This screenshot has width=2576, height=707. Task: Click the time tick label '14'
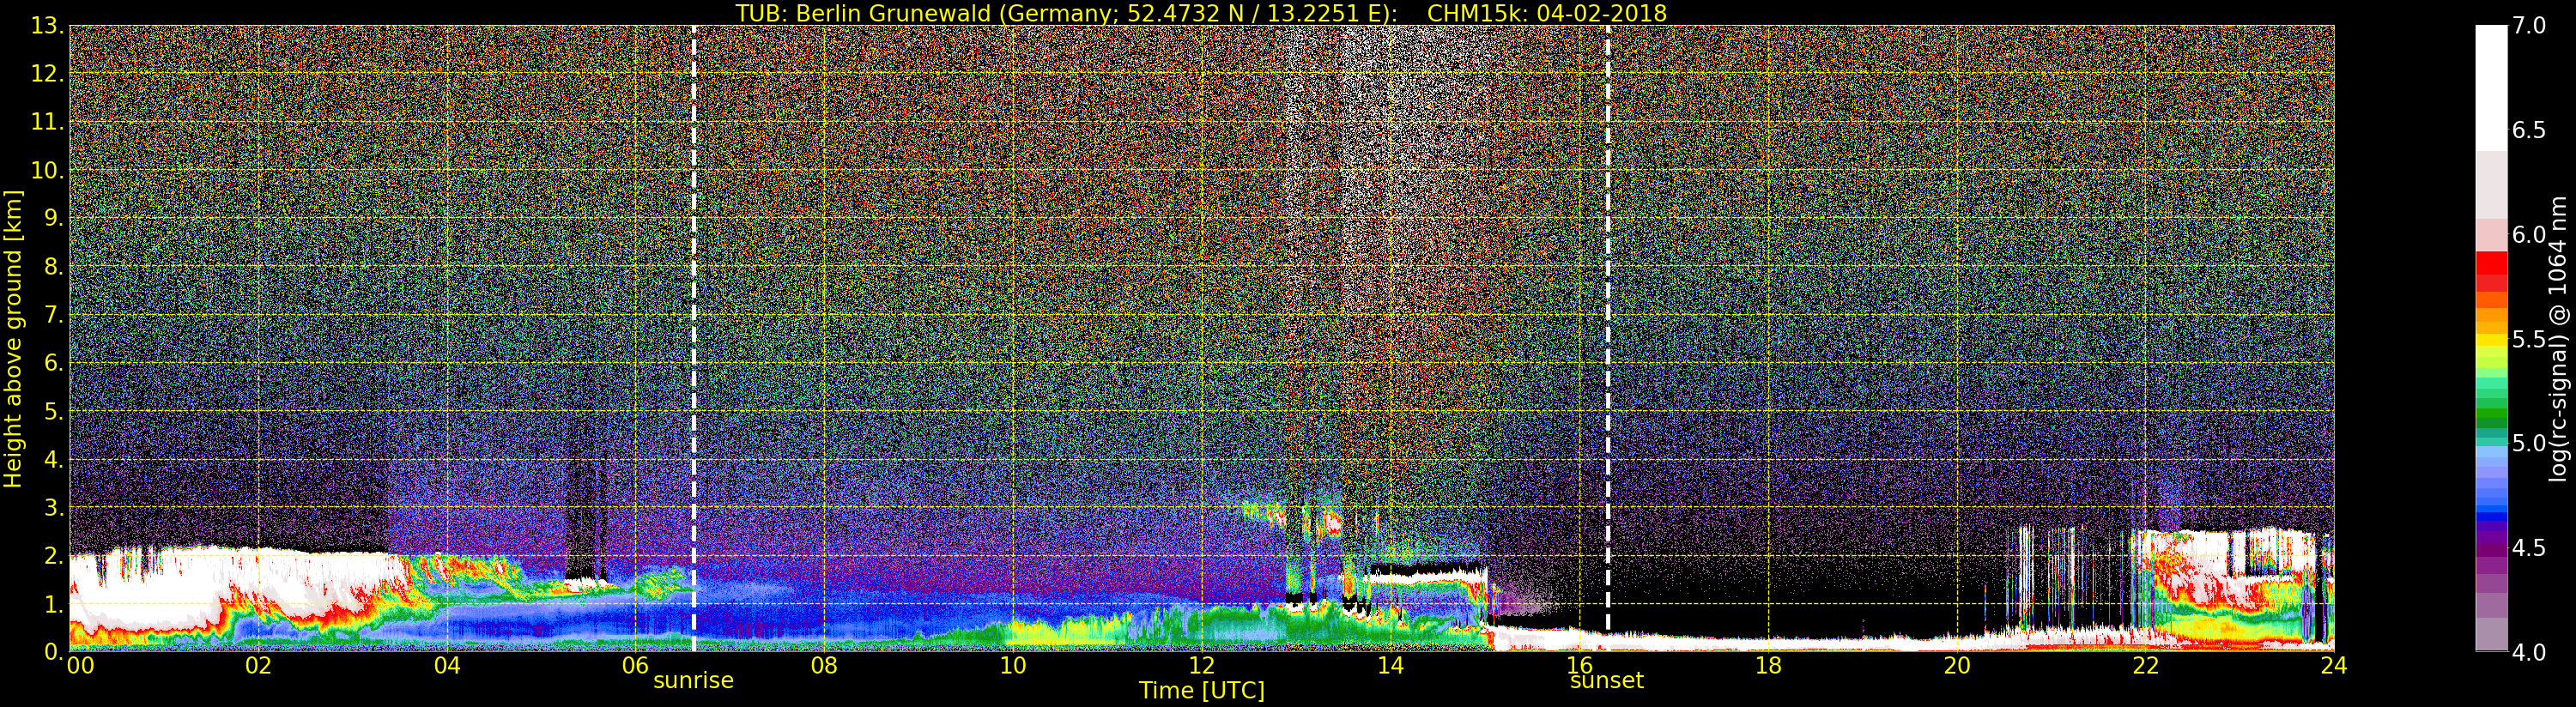[x=1391, y=665]
